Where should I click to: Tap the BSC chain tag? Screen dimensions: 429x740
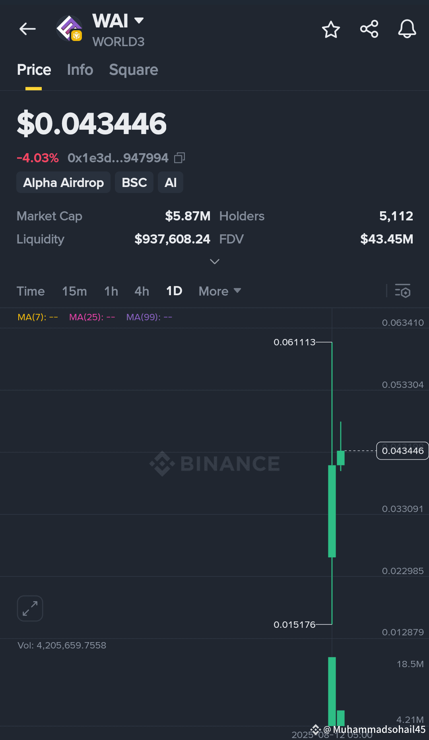tap(134, 183)
